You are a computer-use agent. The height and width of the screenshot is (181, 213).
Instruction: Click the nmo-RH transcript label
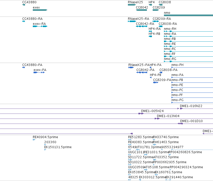[170, 29]
